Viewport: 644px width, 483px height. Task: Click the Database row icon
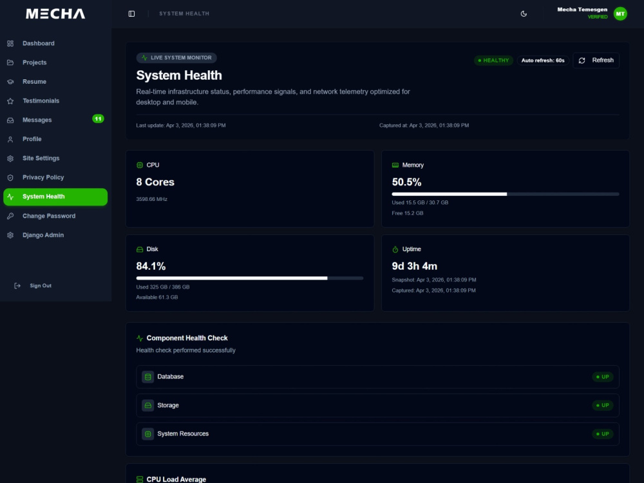(x=148, y=377)
